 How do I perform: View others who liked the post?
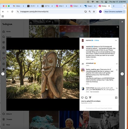point(98,101)
